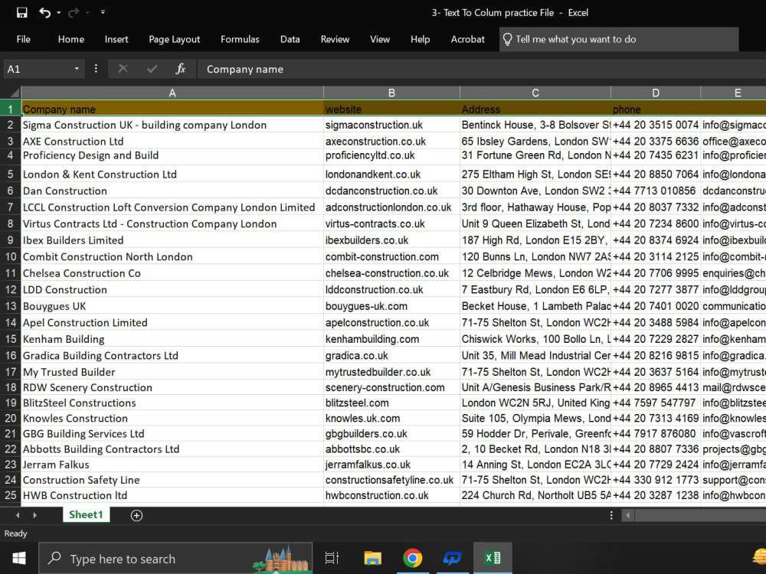Click the Enter checkmark icon in formula bar
The width and height of the screenshot is (766, 574).
[152, 70]
